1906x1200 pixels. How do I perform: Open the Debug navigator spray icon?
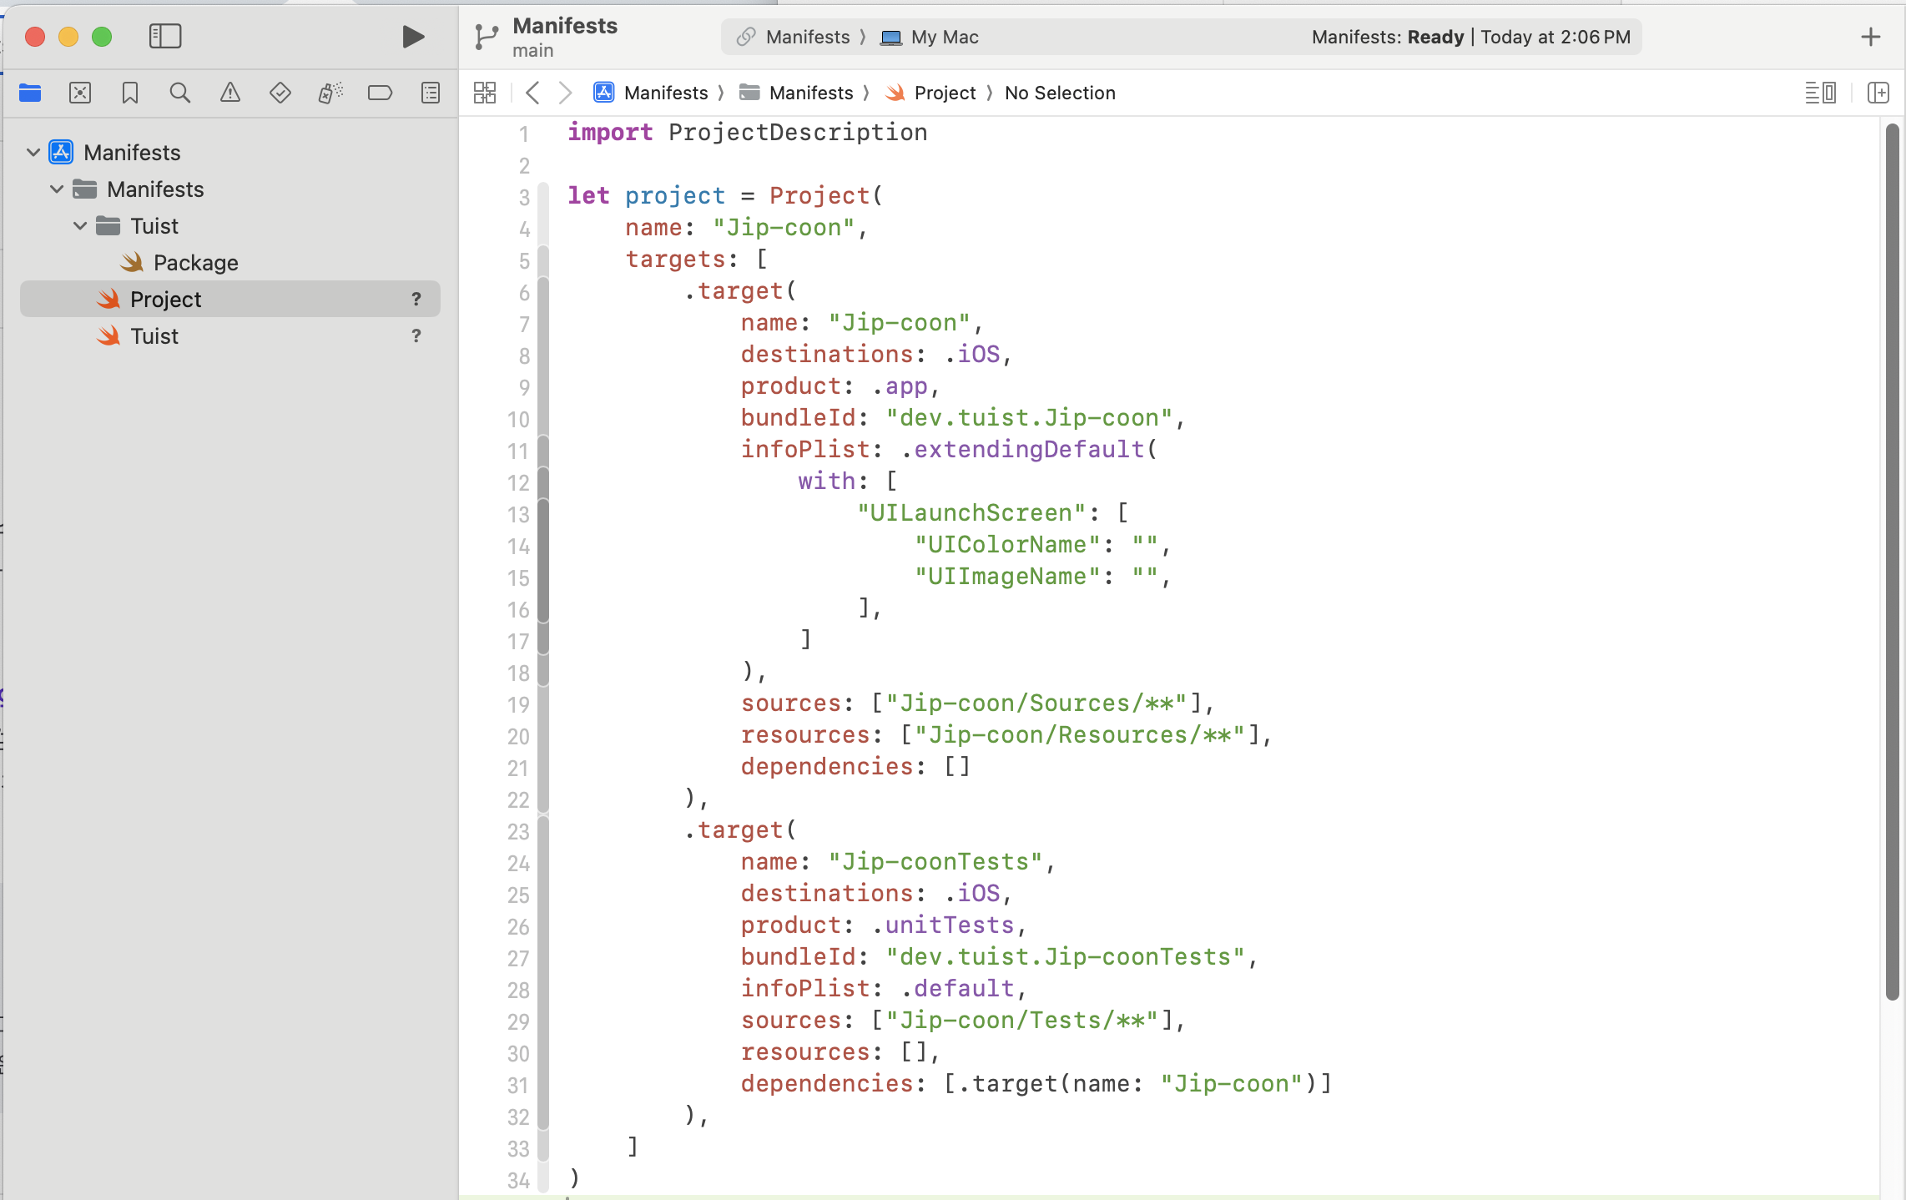click(330, 93)
